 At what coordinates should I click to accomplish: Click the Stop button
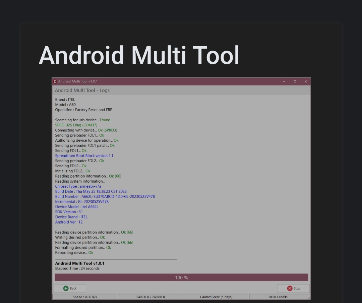(x=293, y=288)
